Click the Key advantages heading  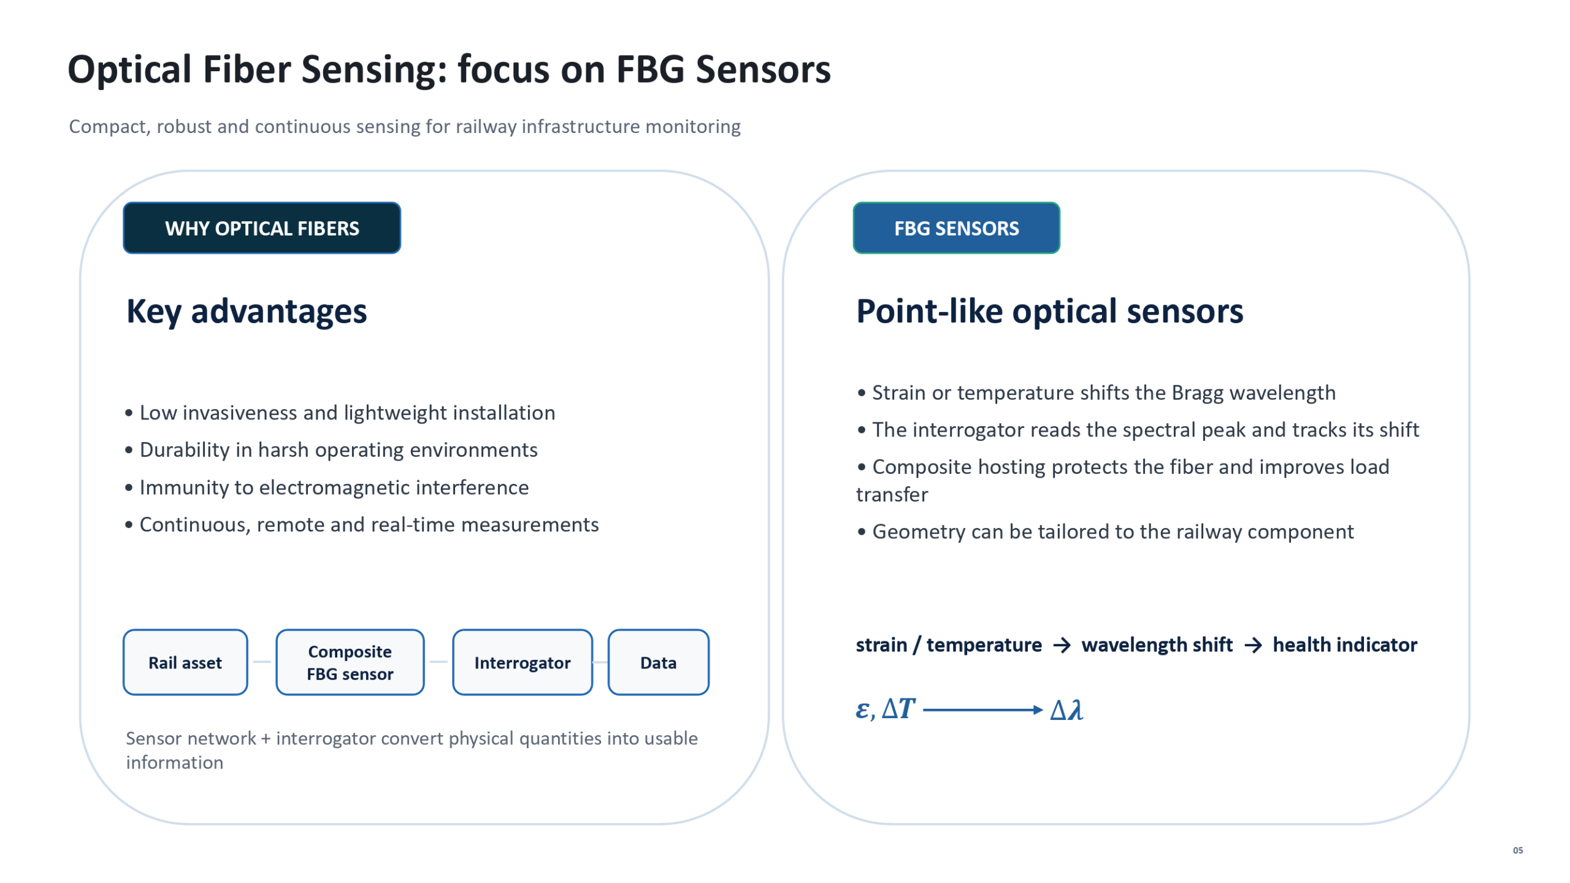tap(247, 312)
